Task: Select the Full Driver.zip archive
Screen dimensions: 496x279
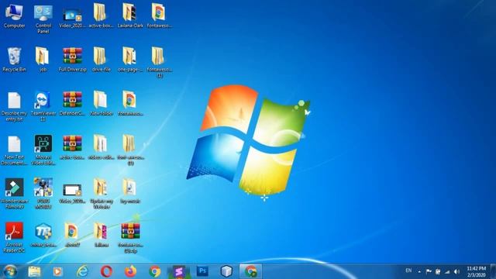Action: tap(72, 60)
